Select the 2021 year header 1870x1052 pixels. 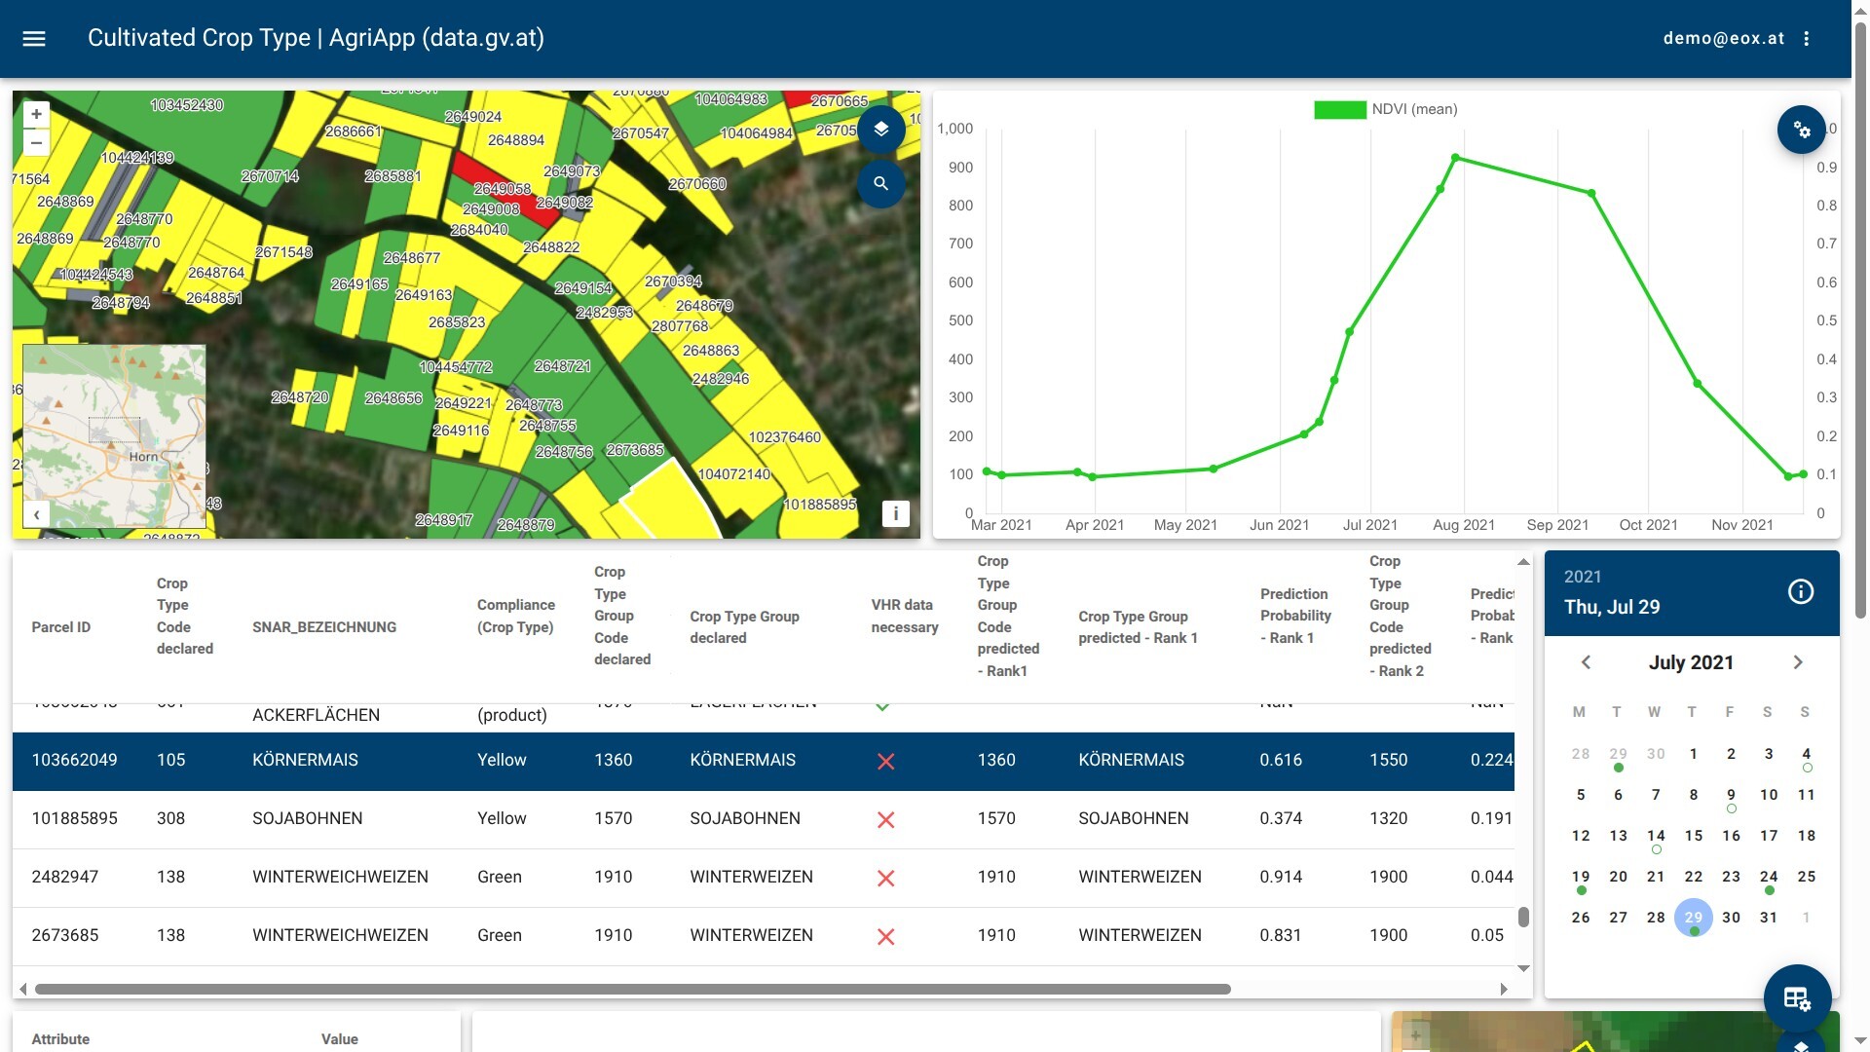pyautogui.click(x=1583, y=577)
